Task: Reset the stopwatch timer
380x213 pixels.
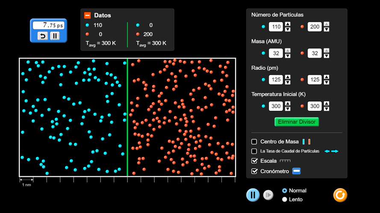Action: [x=42, y=36]
